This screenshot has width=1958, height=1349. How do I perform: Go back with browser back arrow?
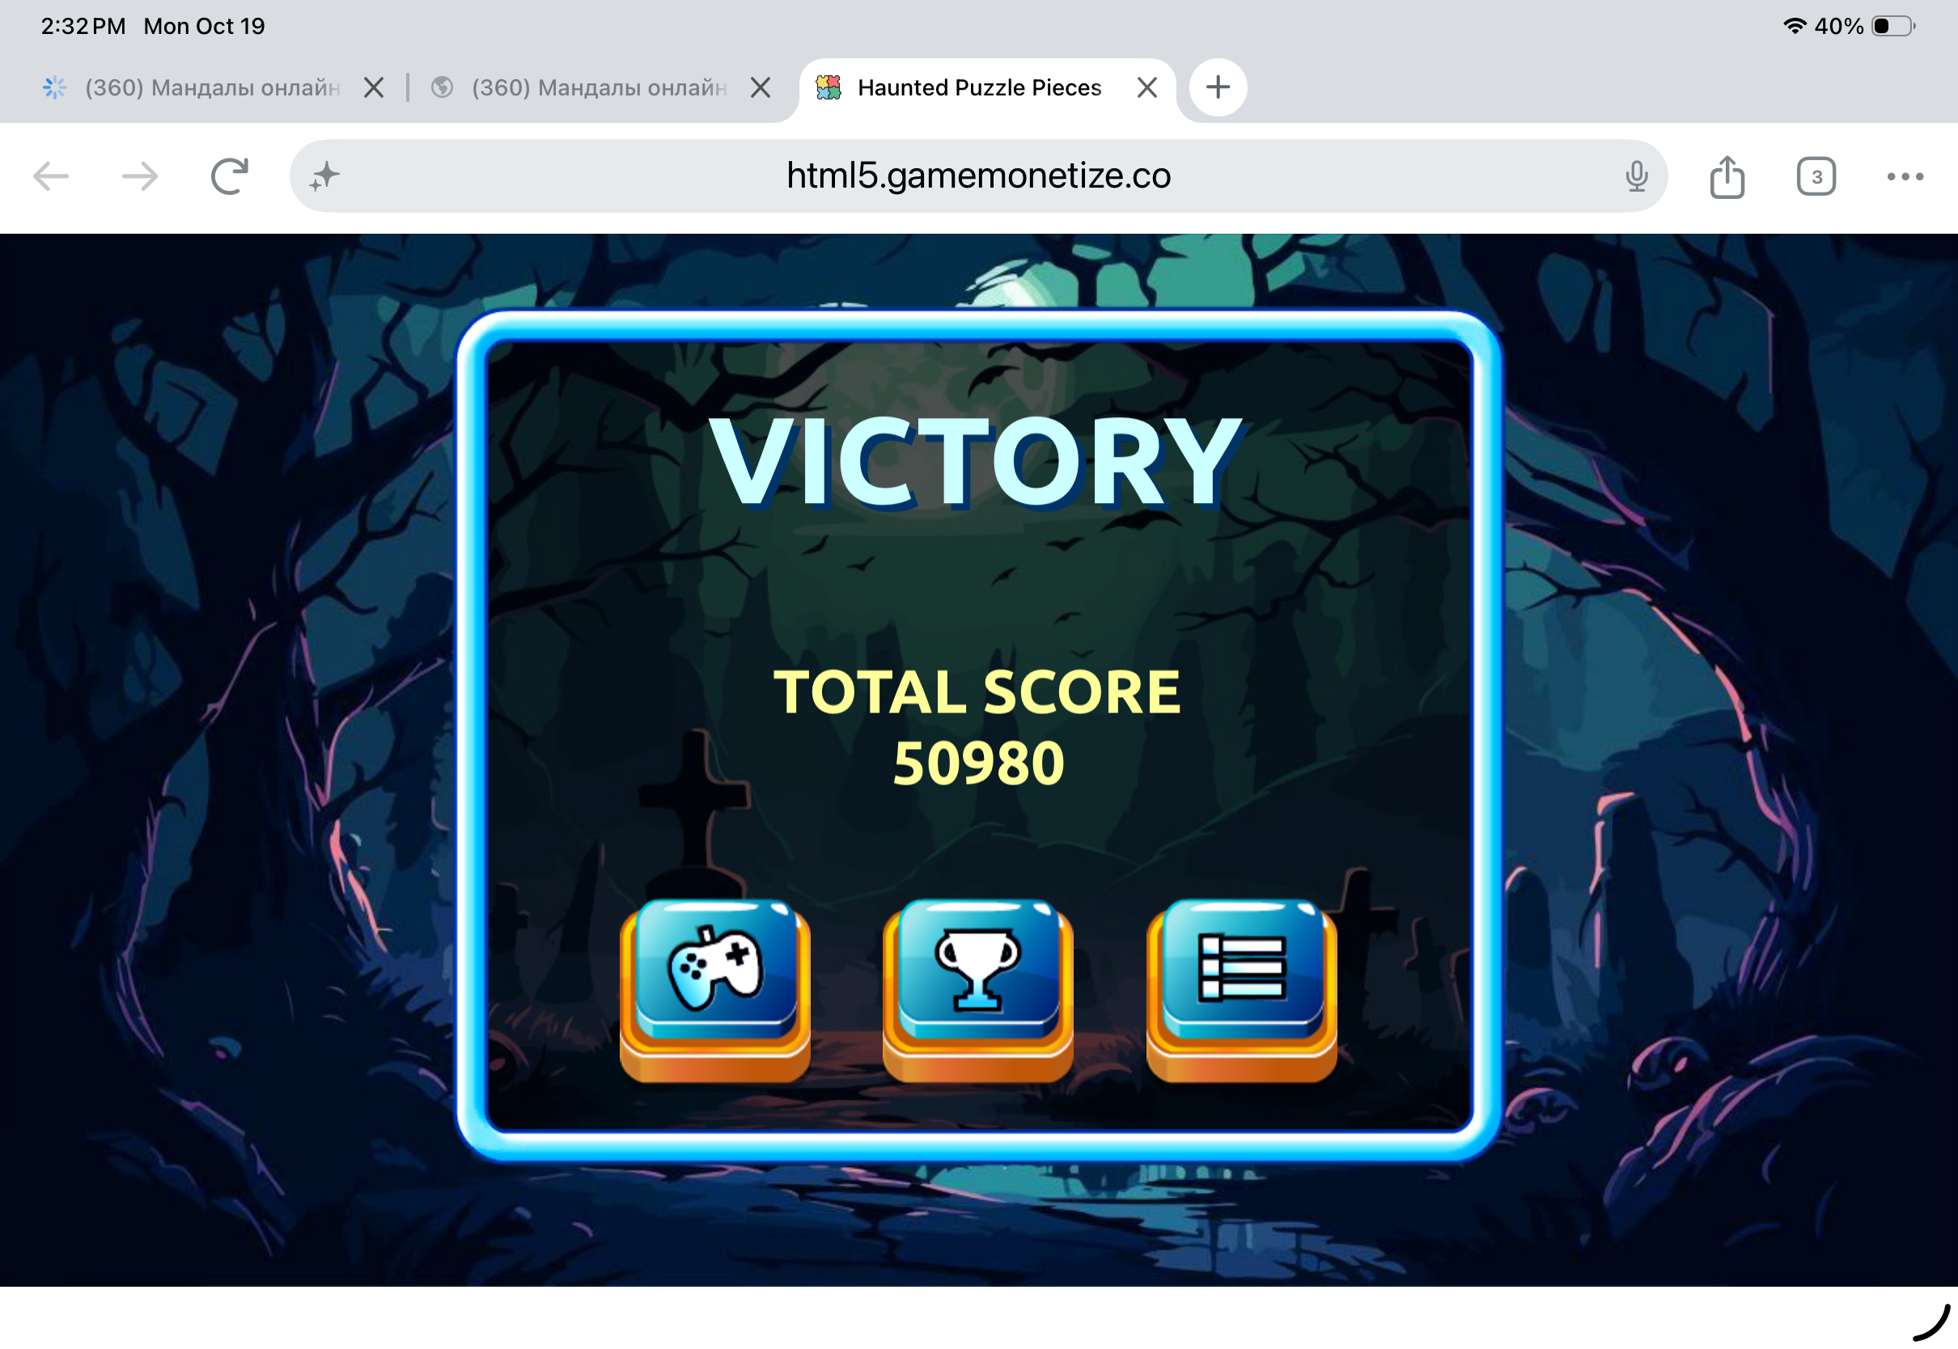(51, 175)
